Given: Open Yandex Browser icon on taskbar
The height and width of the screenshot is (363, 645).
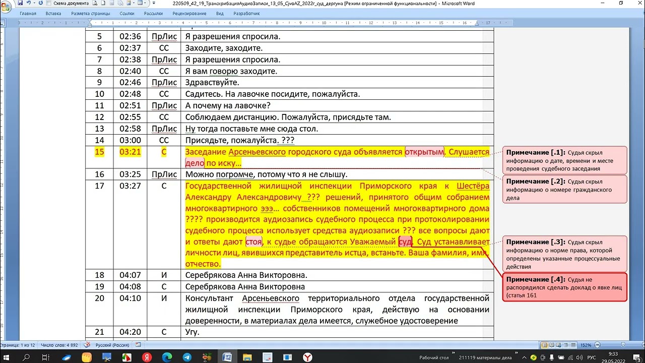Looking at the screenshot, I should [x=307, y=357].
